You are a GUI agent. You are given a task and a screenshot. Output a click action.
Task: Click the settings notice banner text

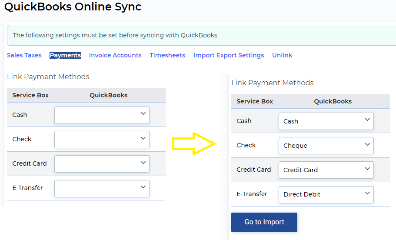coord(115,35)
